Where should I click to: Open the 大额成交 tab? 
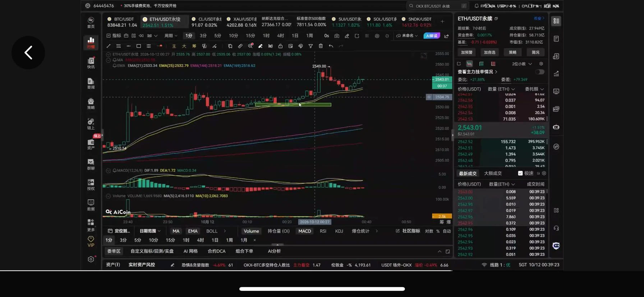493,173
